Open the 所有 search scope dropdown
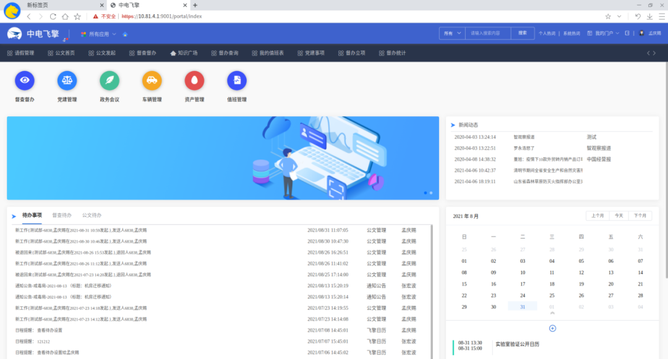This screenshot has height=359, width=668. click(x=452, y=33)
